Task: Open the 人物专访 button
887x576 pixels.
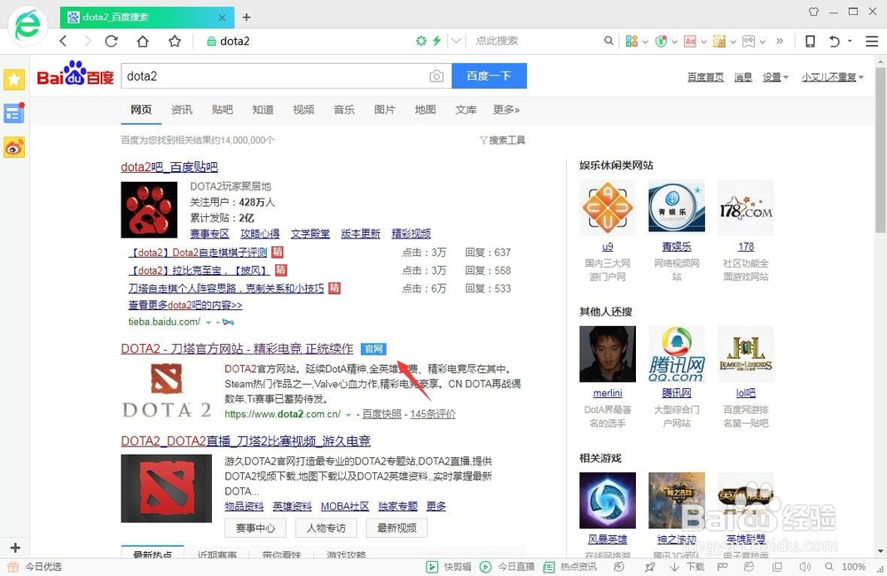Action: (x=326, y=528)
